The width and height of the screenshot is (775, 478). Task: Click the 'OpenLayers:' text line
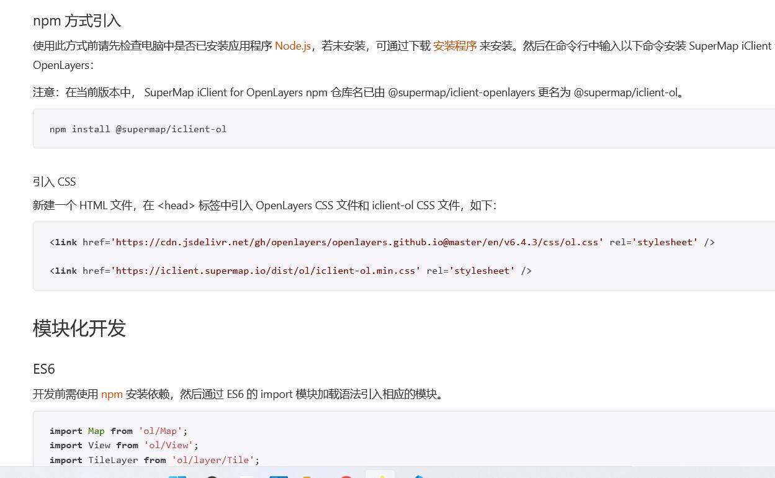(x=64, y=65)
